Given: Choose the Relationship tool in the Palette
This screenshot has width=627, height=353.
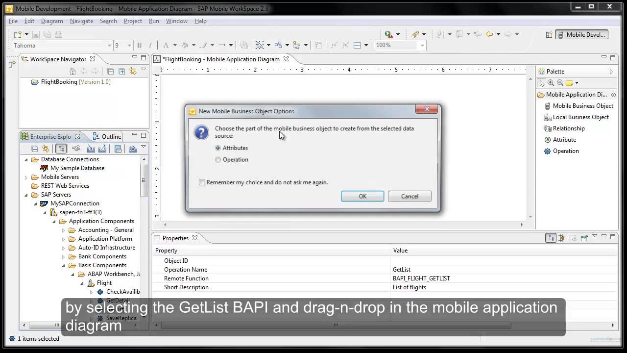Looking at the screenshot, I should pyautogui.click(x=564, y=128).
